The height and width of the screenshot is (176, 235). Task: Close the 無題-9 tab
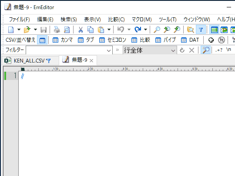coord(91,60)
